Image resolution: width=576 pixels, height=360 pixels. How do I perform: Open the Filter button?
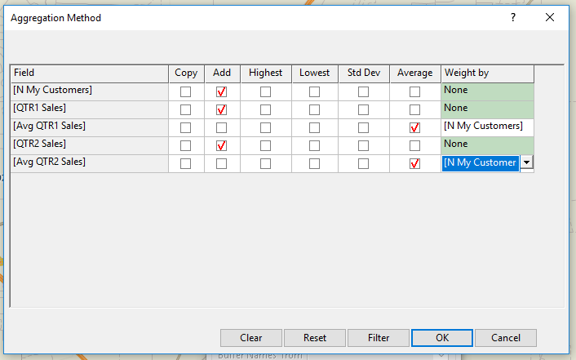(x=378, y=338)
